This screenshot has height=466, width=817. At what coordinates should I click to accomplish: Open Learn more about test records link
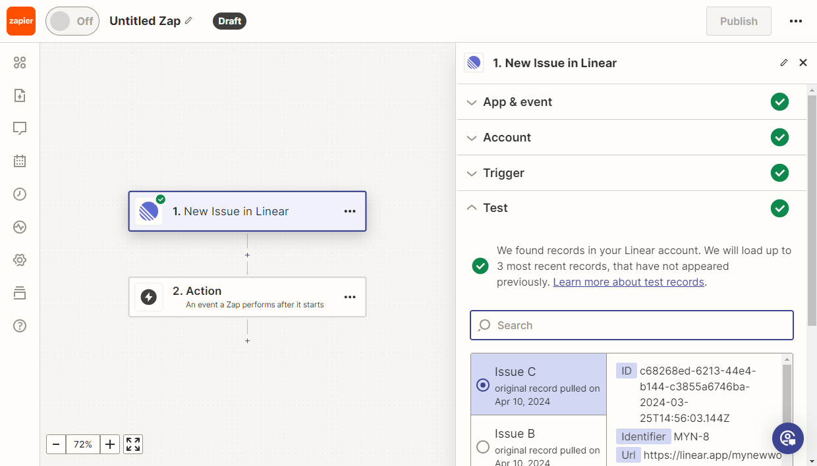(x=629, y=282)
